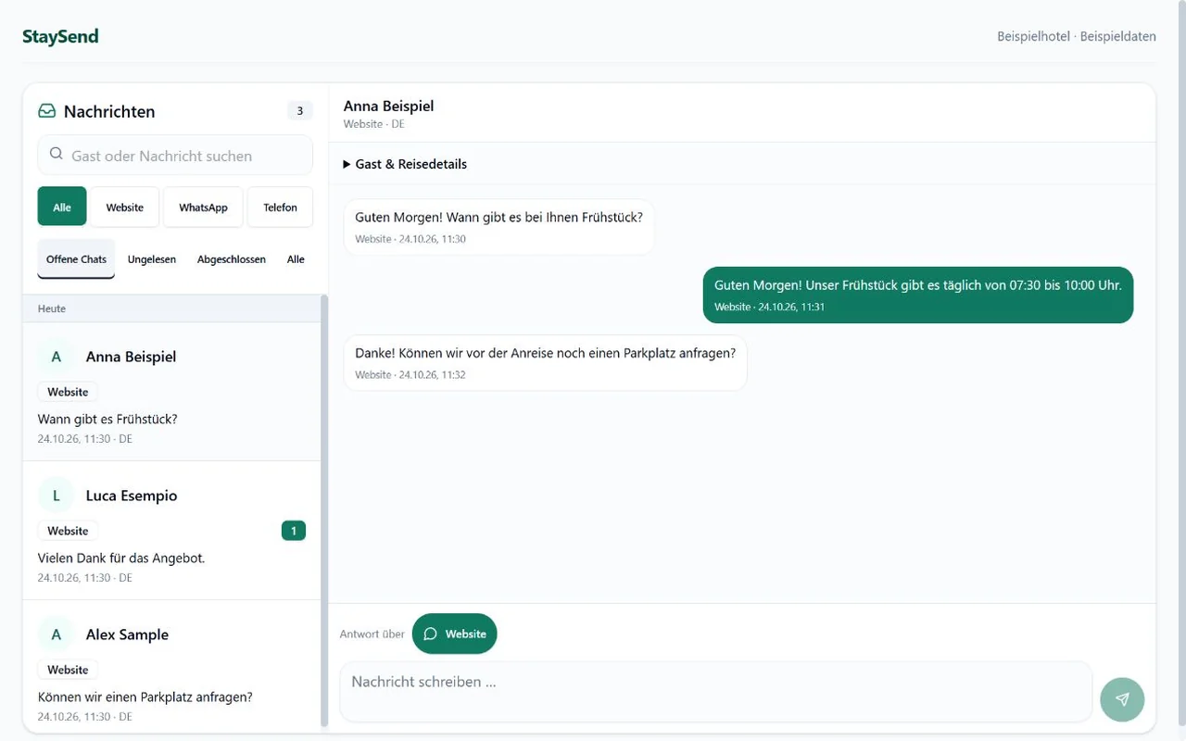Screen dimensions: 1186x741
Task: Switch to Offene Chats tab
Action: [x=76, y=259]
